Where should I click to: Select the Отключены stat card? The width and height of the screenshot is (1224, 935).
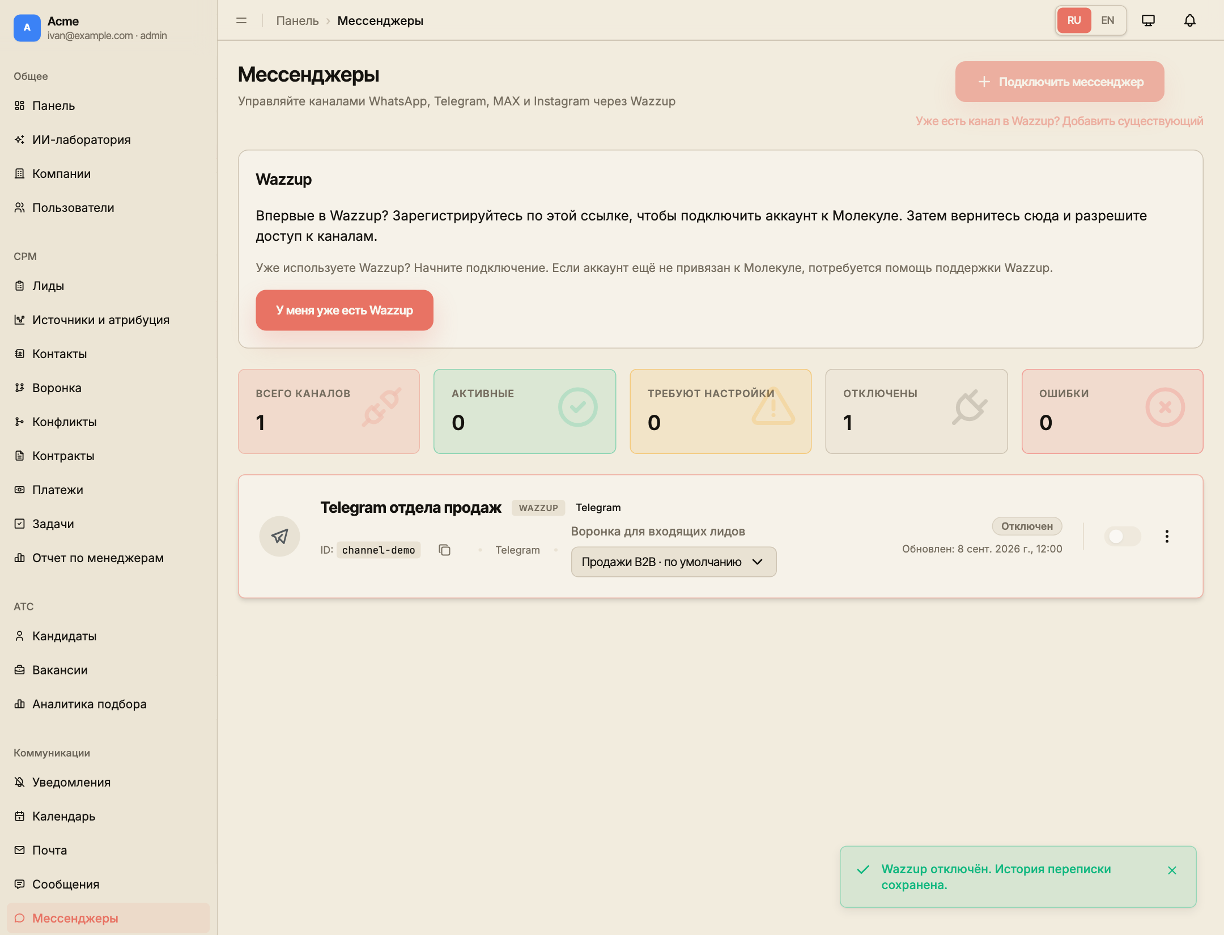(x=916, y=411)
